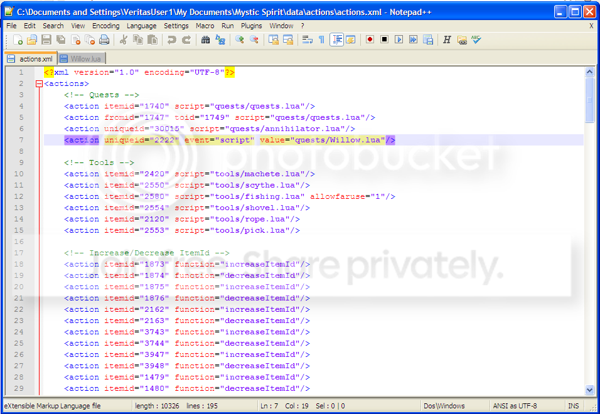Viewport: 600px width, 414px height.
Task: Collapse the <actions> fold marker
Action: pyautogui.click(x=39, y=83)
